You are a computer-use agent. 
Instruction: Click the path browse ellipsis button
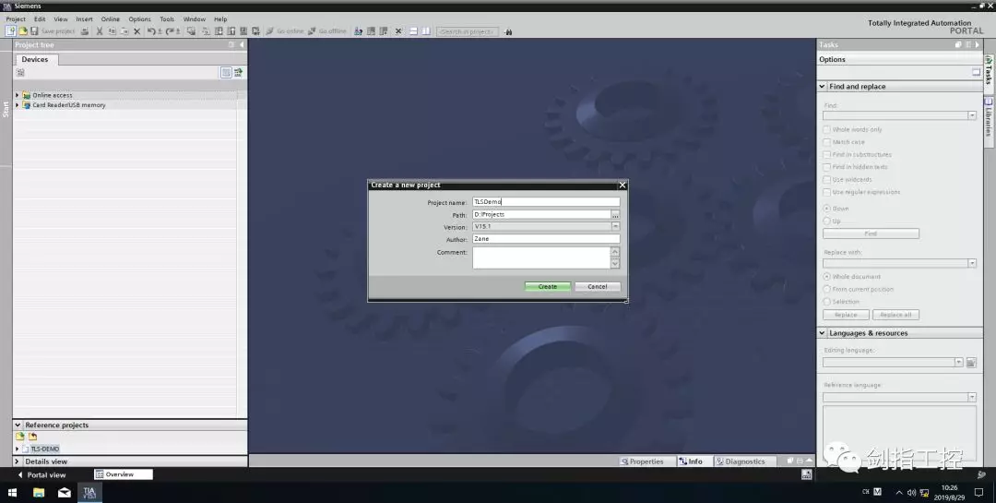(615, 214)
